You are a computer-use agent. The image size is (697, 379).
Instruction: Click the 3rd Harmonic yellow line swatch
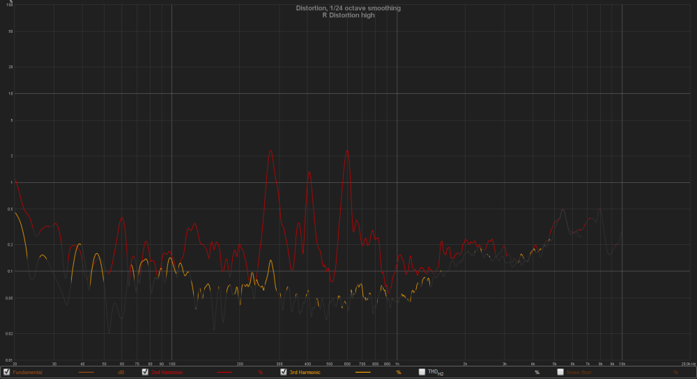click(362, 372)
